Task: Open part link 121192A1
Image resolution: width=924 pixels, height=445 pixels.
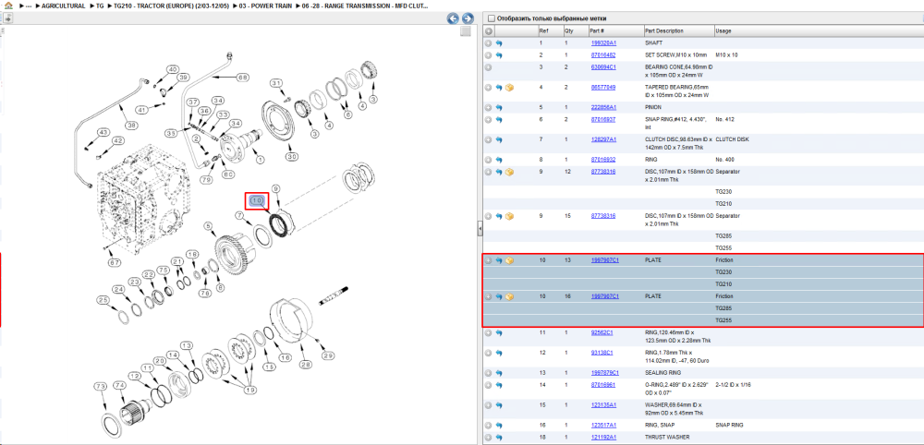Action: 603,437
